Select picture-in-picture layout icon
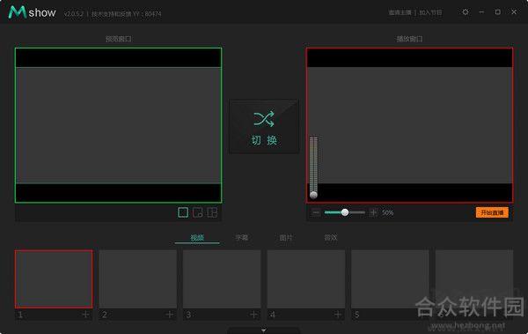Screen dimensions: 528x334 click(x=198, y=212)
